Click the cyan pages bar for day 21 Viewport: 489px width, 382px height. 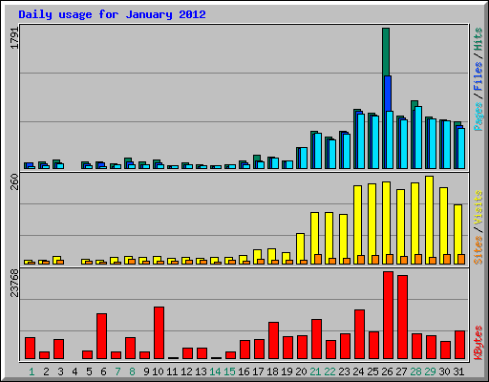pyautogui.click(x=318, y=151)
